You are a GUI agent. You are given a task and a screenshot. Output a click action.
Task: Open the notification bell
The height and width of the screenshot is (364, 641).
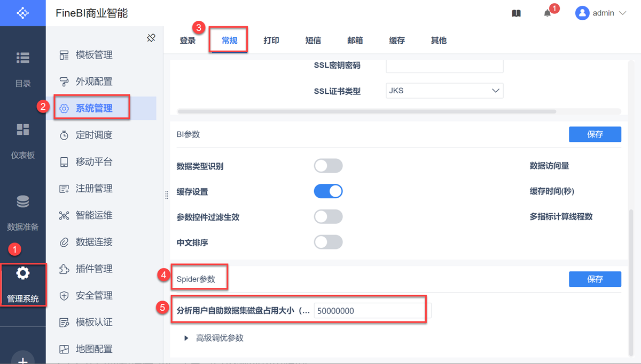tap(548, 13)
